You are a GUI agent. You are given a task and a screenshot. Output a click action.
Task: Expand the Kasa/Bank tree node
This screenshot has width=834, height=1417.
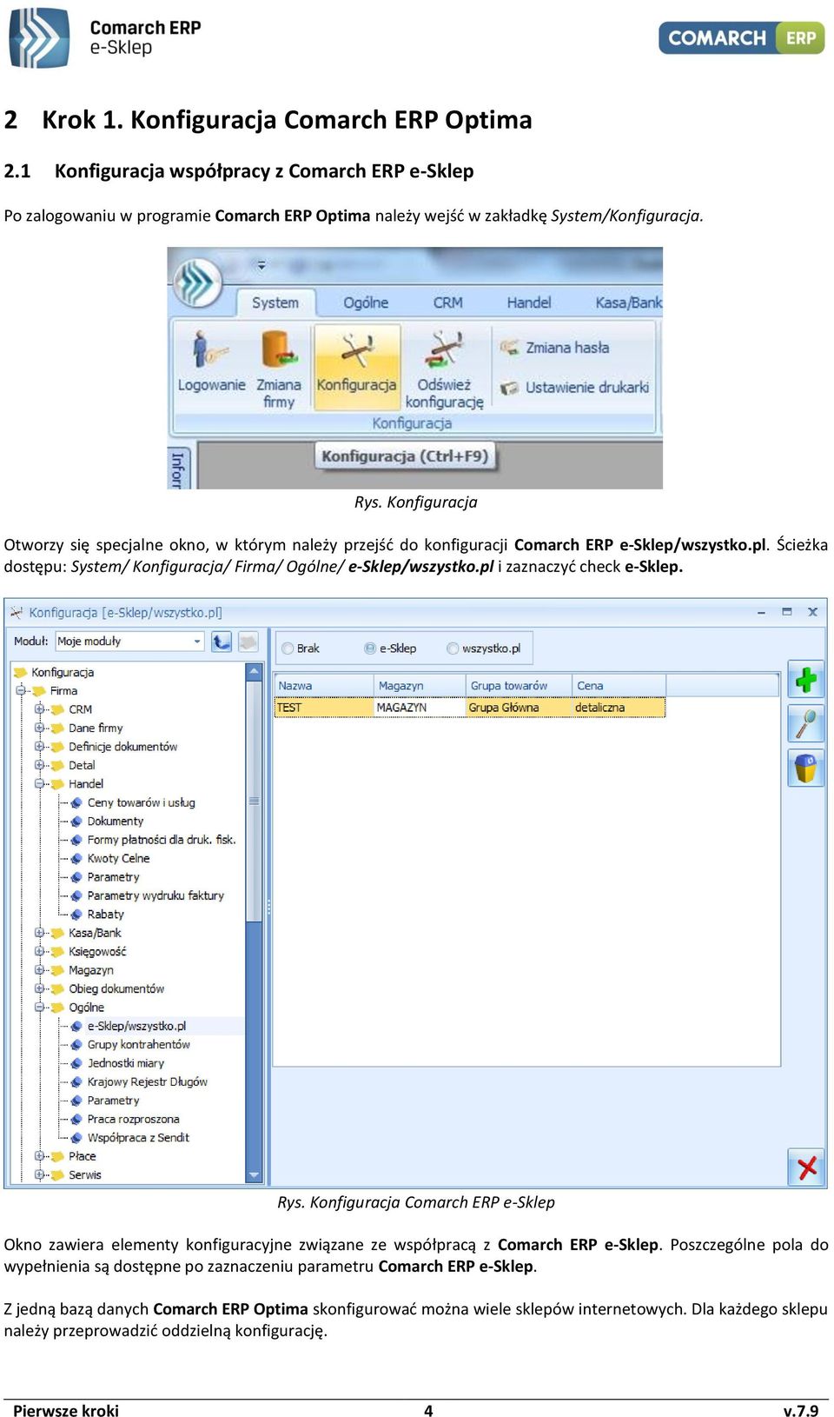39,933
